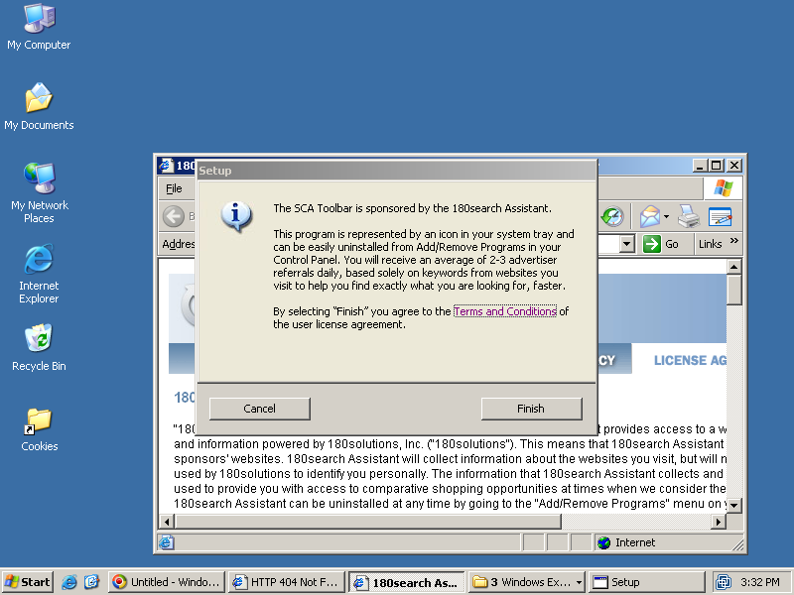
Task: Cancel the Setup dialog
Action: pos(260,409)
